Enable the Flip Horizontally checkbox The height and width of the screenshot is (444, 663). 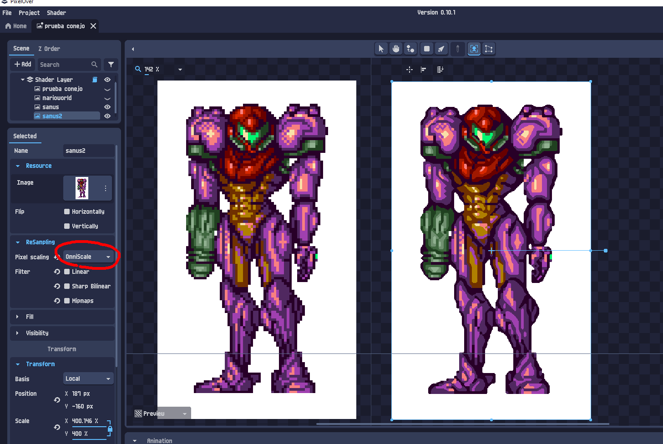[x=67, y=212]
